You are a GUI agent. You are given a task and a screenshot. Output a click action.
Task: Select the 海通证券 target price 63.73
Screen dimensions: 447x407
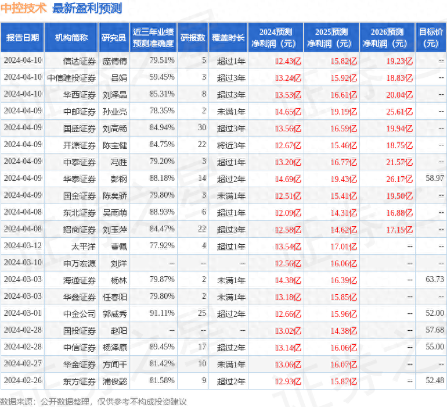434,280
